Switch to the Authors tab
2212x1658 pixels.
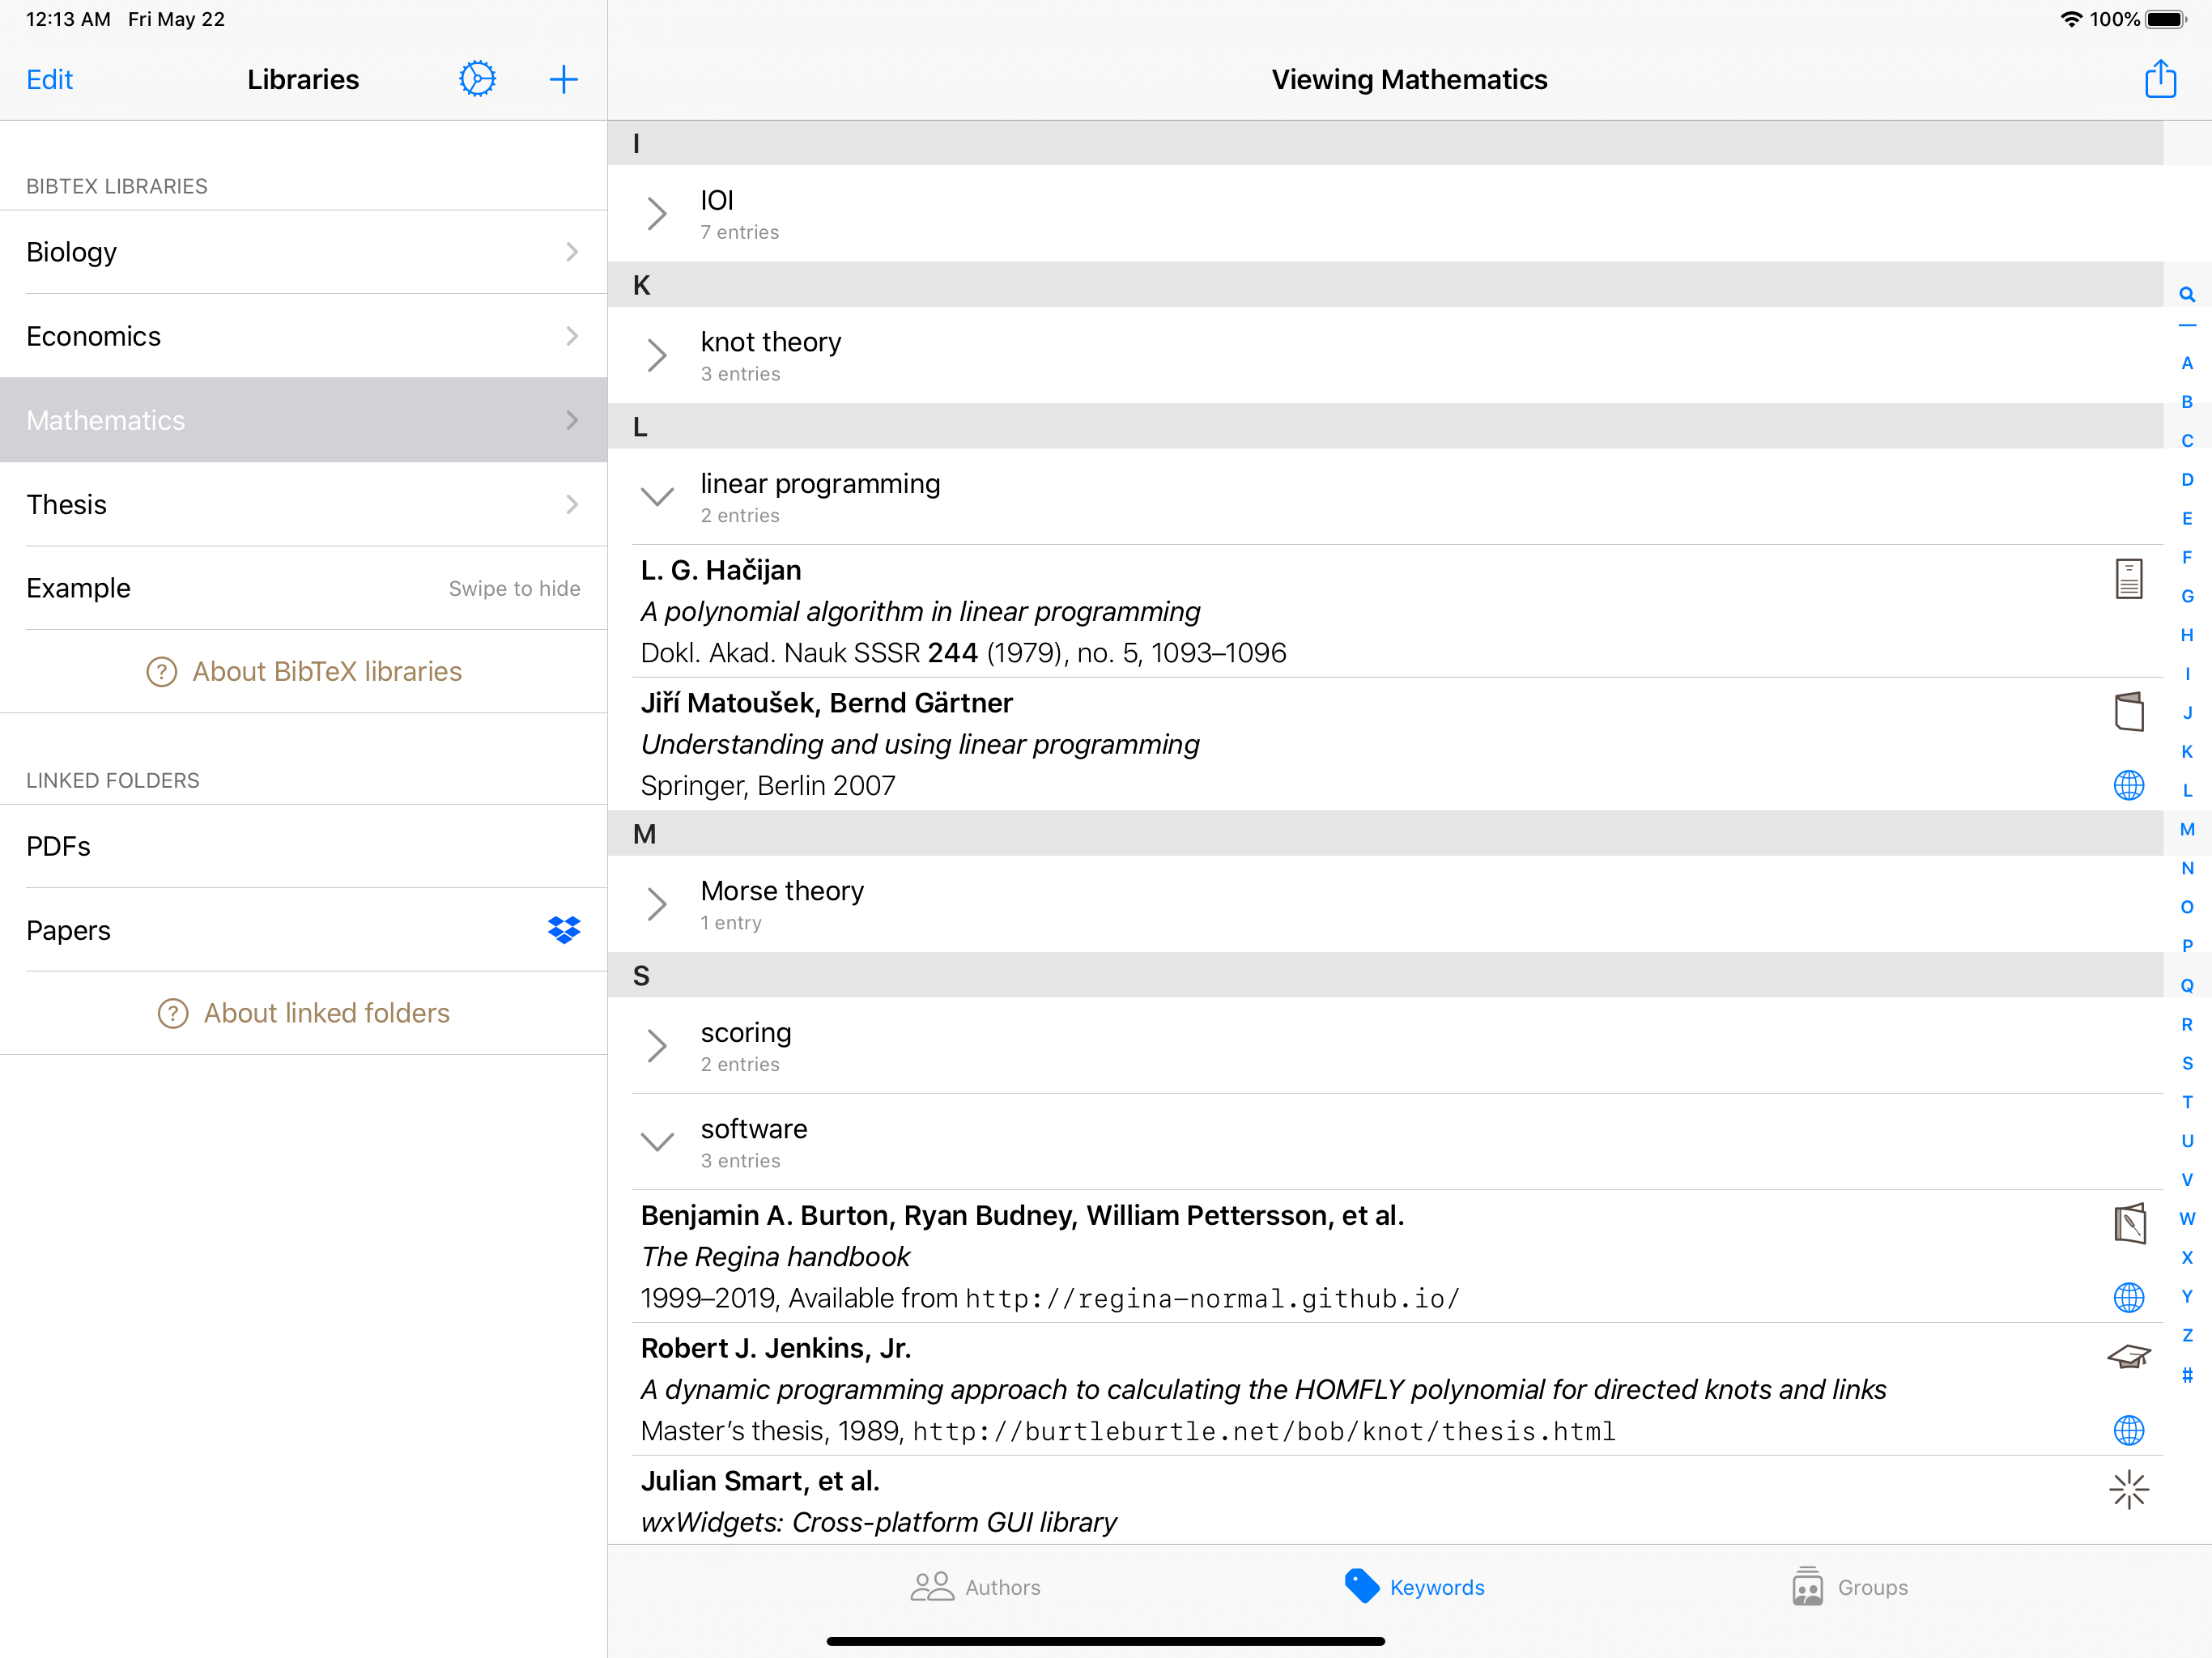coord(975,1587)
